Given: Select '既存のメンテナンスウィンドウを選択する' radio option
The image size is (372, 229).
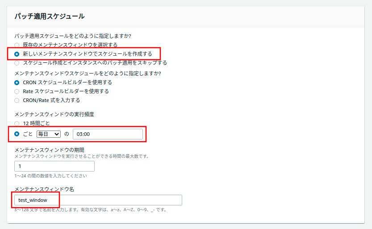Looking at the screenshot, I should [x=17, y=45].
